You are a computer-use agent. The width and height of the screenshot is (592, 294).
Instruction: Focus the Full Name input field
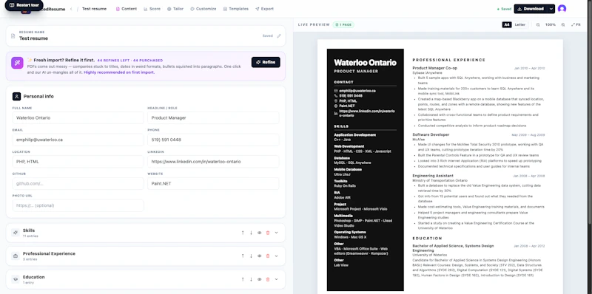click(x=78, y=118)
